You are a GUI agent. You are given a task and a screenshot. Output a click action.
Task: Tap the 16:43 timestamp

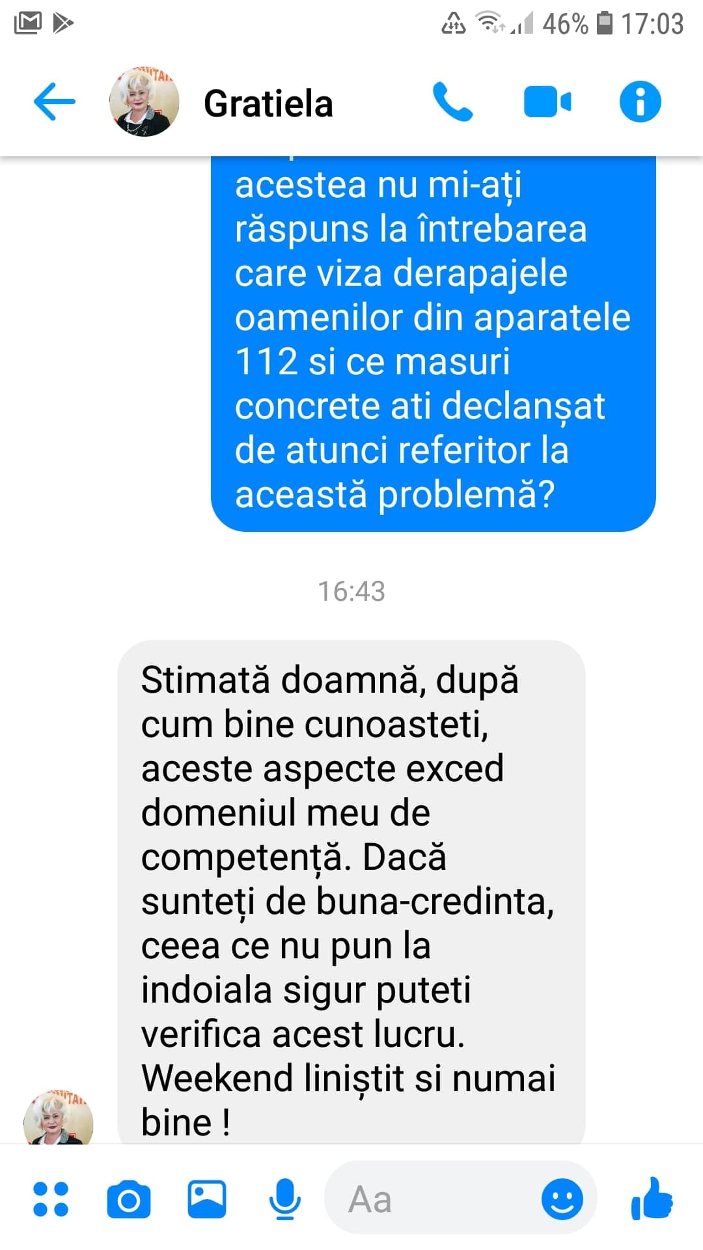[351, 591]
